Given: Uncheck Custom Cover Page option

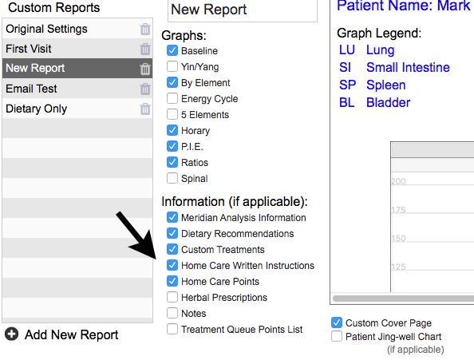Looking at the screenshot, I should (337, 322).
